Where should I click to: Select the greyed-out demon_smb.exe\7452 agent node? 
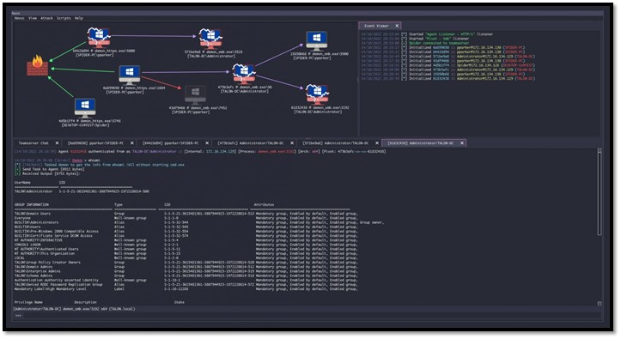195,95
